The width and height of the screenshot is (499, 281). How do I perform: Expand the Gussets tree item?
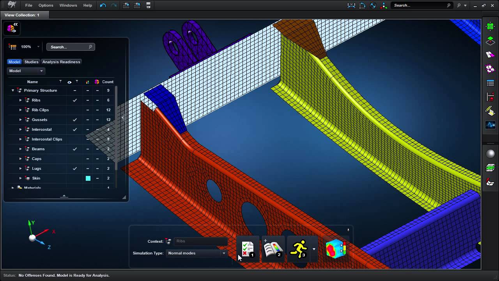click(21, 120)
